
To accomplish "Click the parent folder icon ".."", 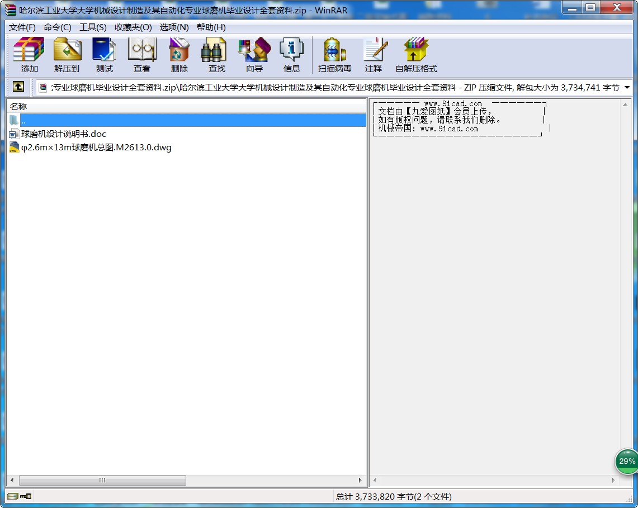I will tap(14, 120).
